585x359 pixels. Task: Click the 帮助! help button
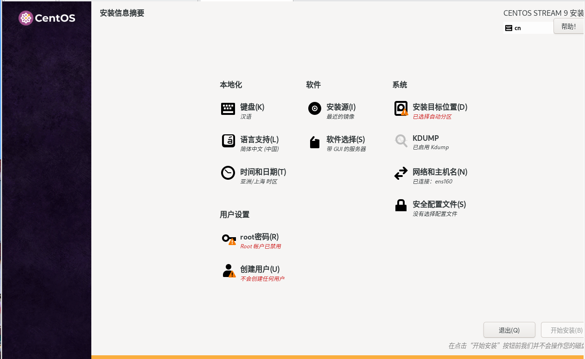569,26
